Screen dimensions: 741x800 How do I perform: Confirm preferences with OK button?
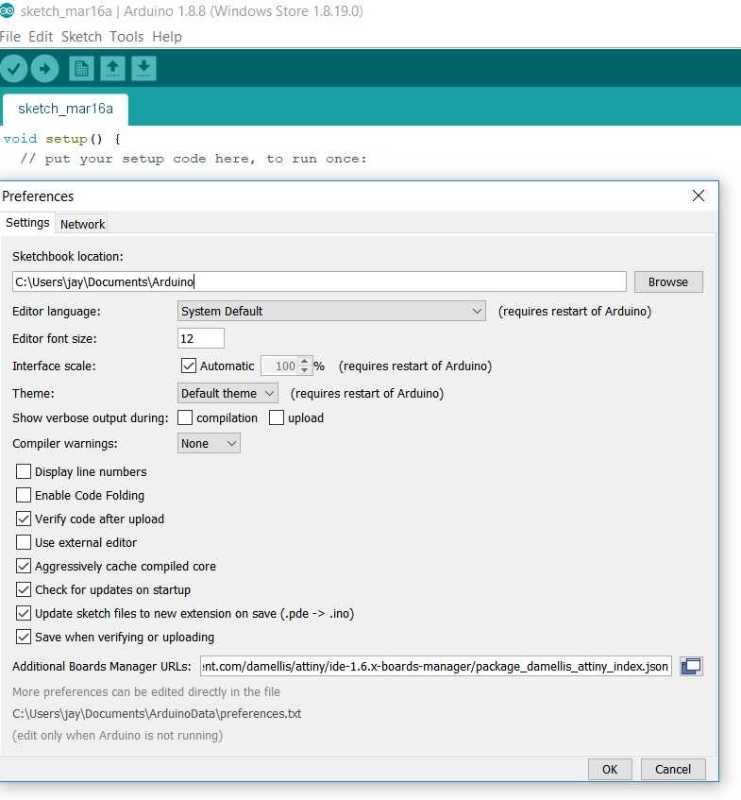click(x=610, y=770)
